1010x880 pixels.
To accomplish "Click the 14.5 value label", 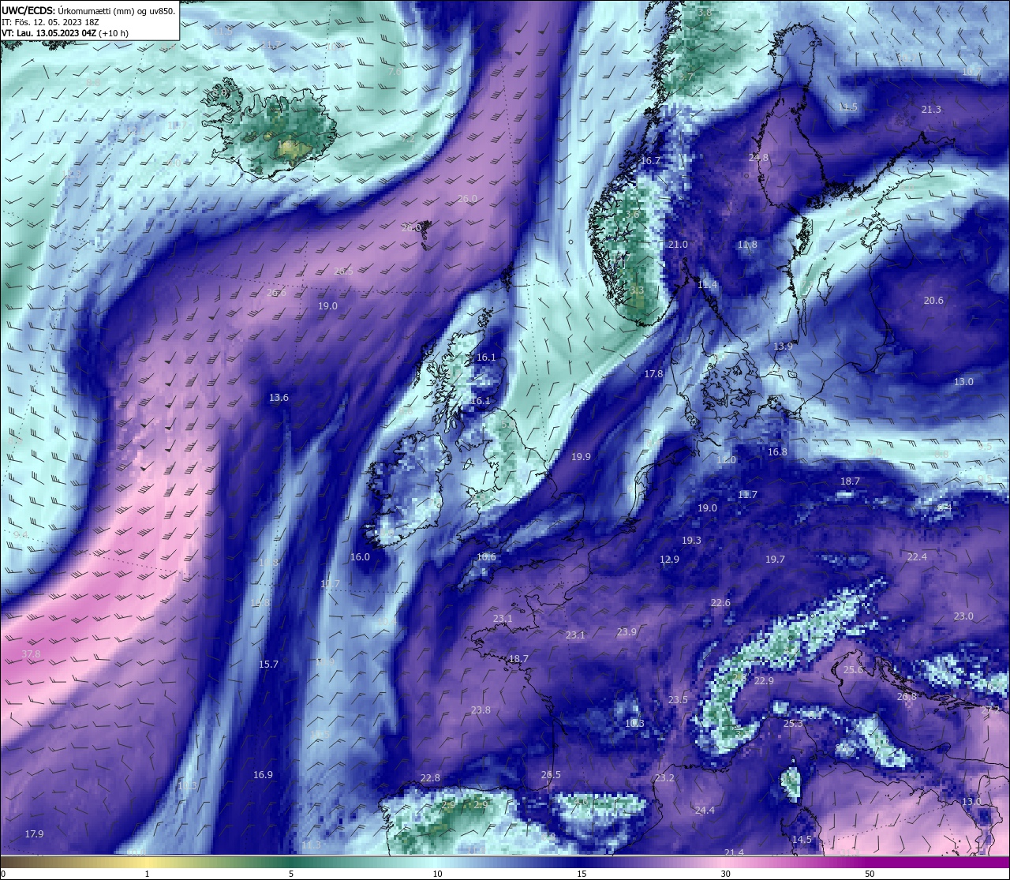I will point(802,839).
